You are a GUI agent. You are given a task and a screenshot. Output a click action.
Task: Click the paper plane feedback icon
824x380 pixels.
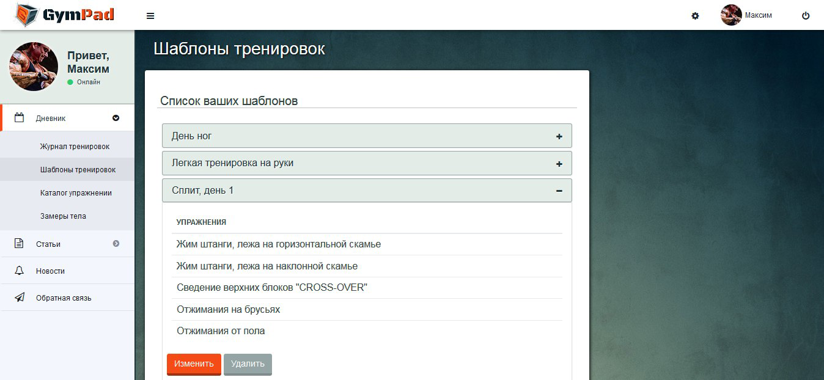tap(19, 298)
